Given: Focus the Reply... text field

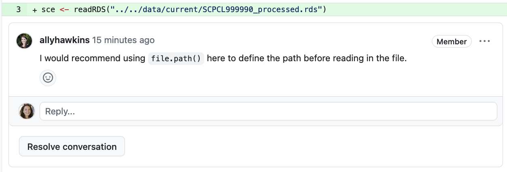Looking at the screenshot, I should [x=268, y=111].
